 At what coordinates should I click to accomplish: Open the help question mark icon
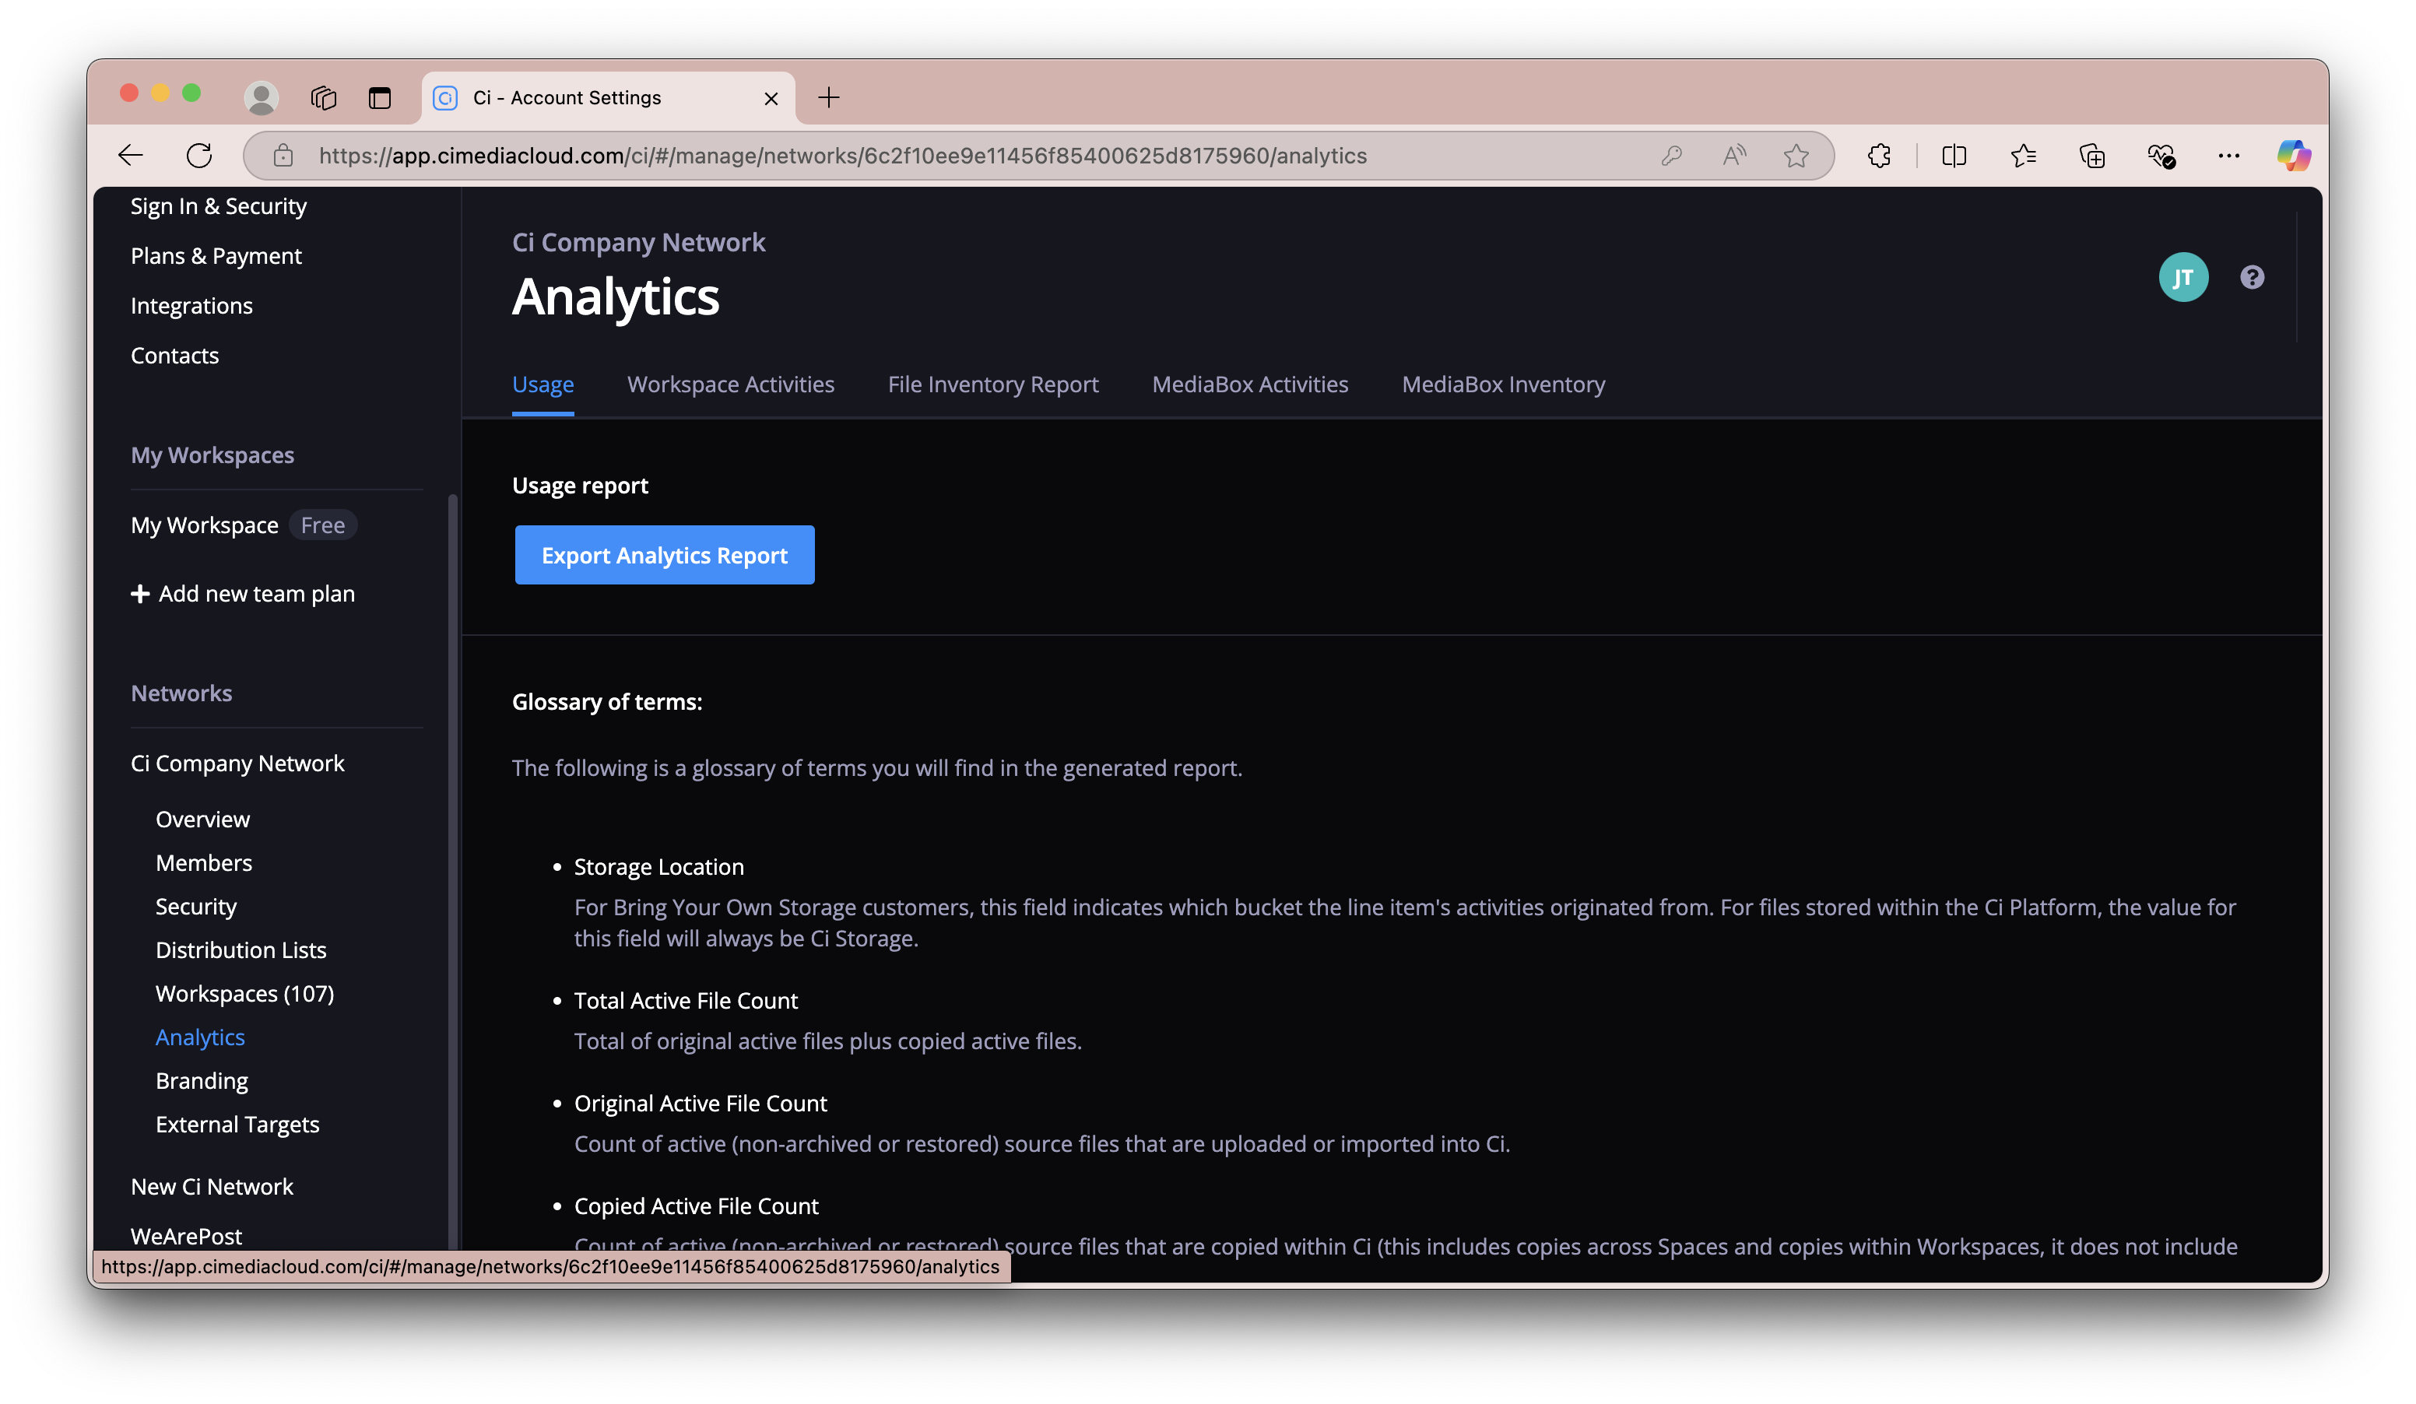coord(2252,277)
